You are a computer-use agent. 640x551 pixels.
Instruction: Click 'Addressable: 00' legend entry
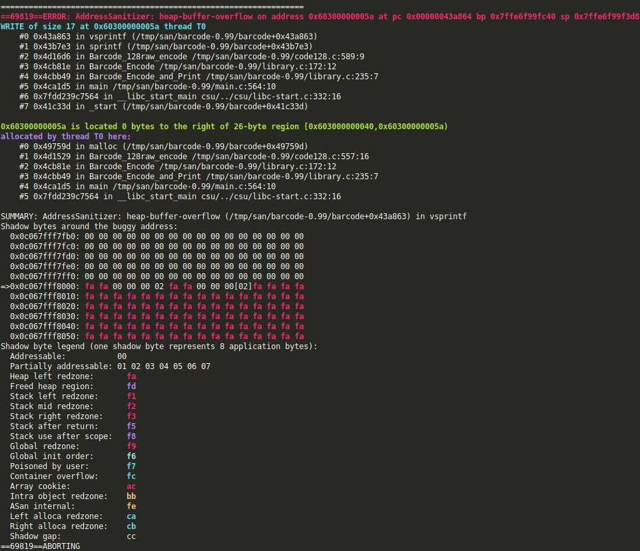point(68,356)
